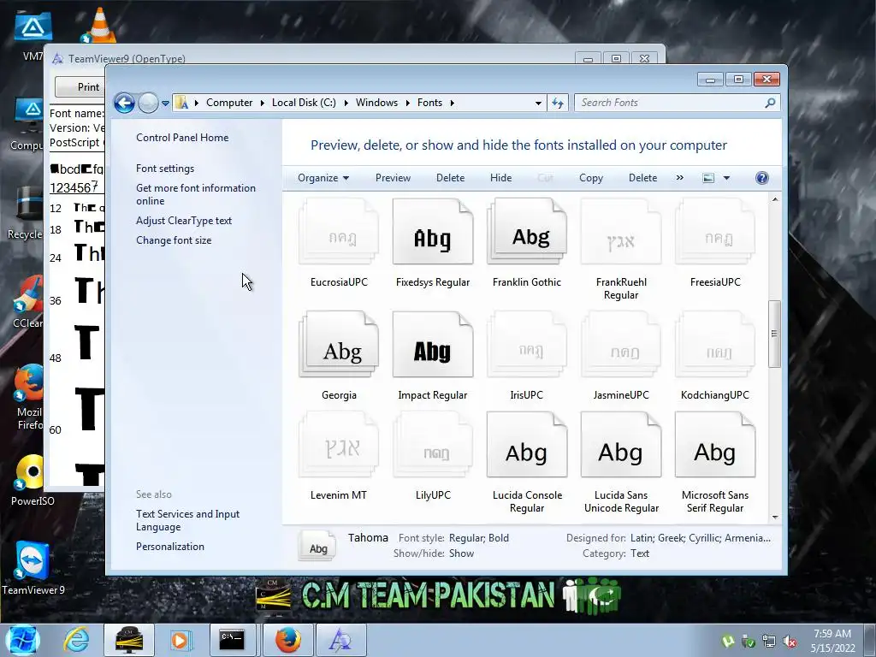Open the Personalization link
The height and width of the screenshot is (657, 876).
pyautogui.click(x=170, y=547)
